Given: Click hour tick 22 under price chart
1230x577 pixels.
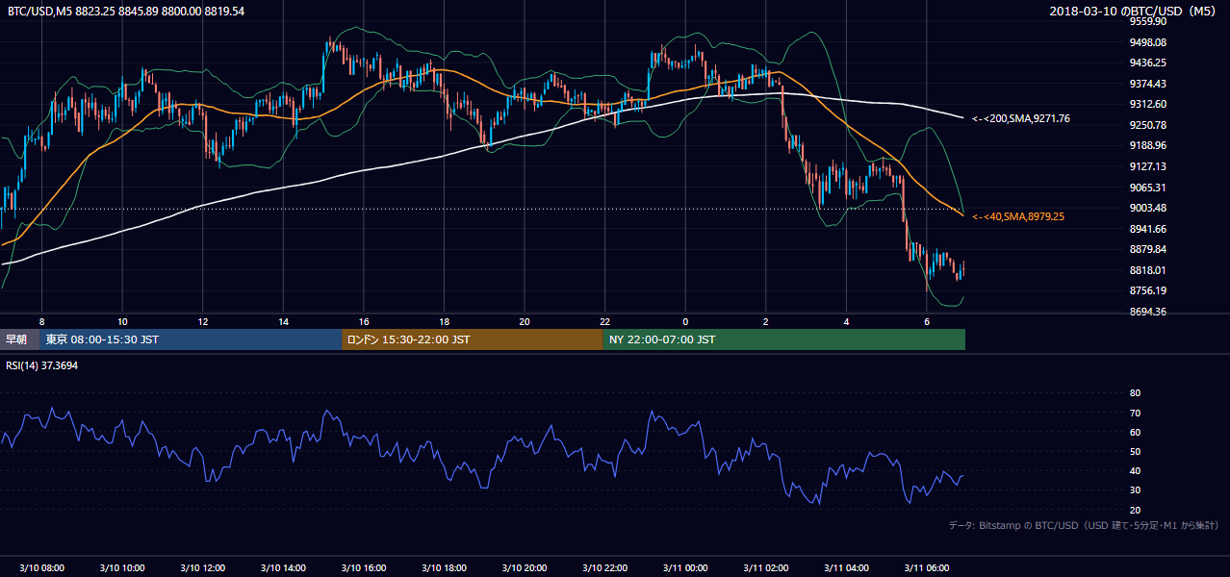Looking at the screenshot, I should pos(604,320).
